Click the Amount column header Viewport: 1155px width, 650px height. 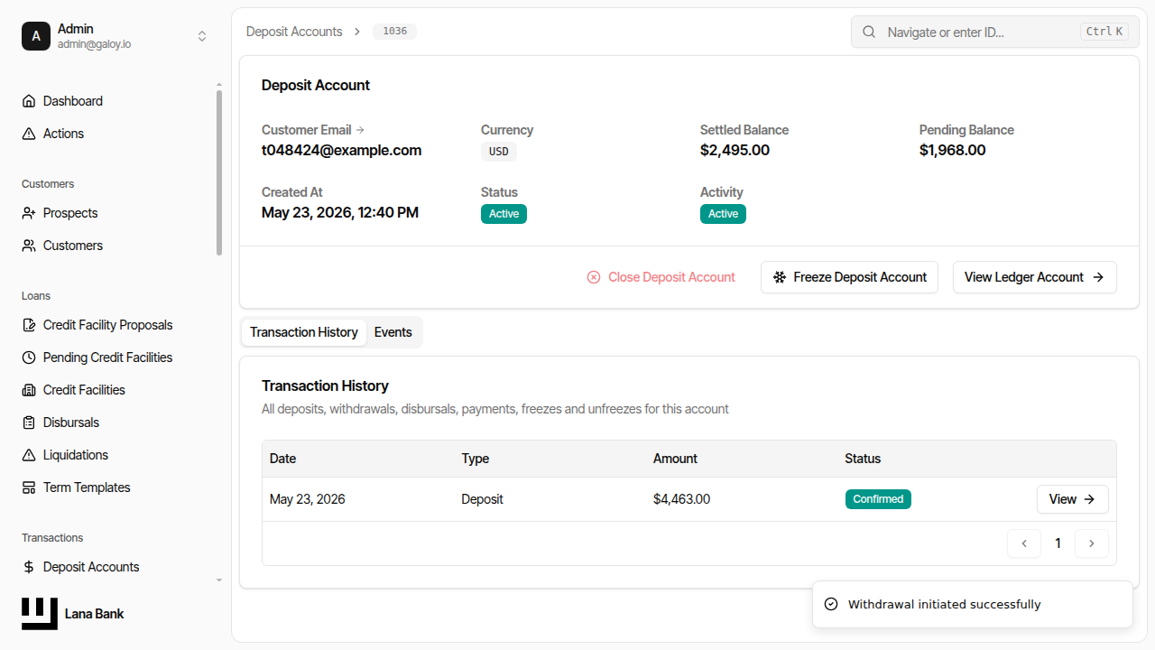[x=675, y=459]
